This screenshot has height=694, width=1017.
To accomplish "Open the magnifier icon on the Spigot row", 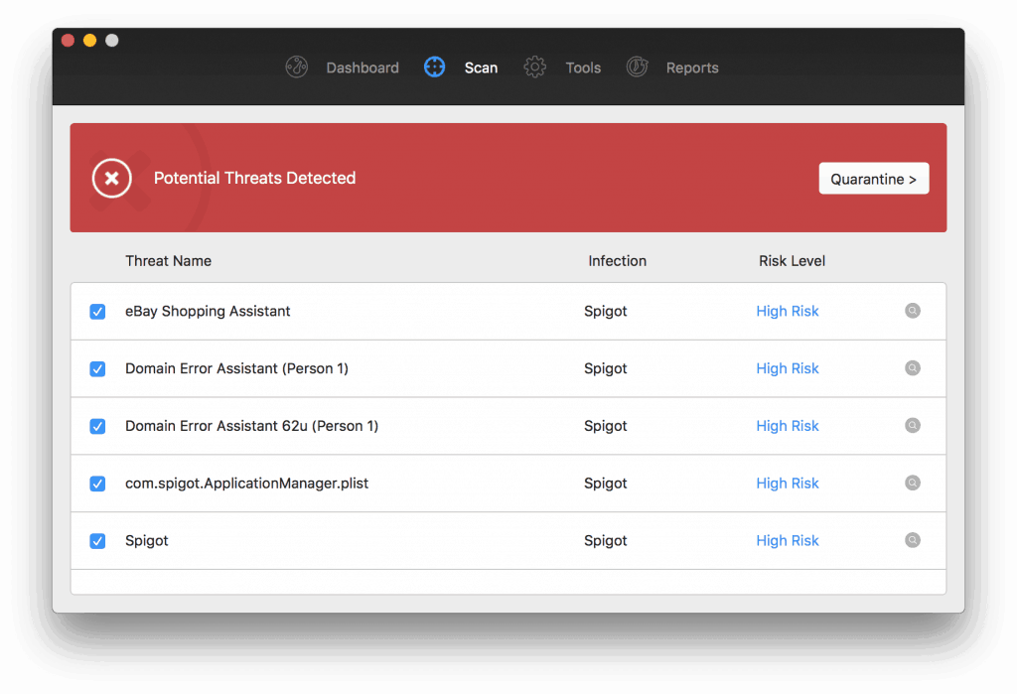I will point(913,540).
